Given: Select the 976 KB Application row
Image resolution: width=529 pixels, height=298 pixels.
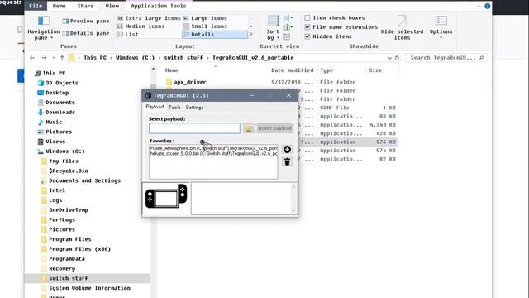Looking at the screenshot, I should [349, 142].
